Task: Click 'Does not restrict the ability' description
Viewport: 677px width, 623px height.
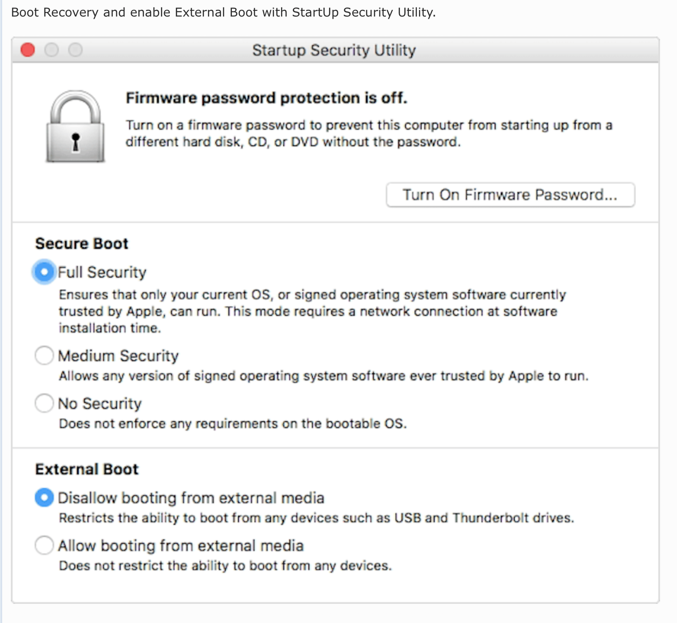Action: pos(225,566)
